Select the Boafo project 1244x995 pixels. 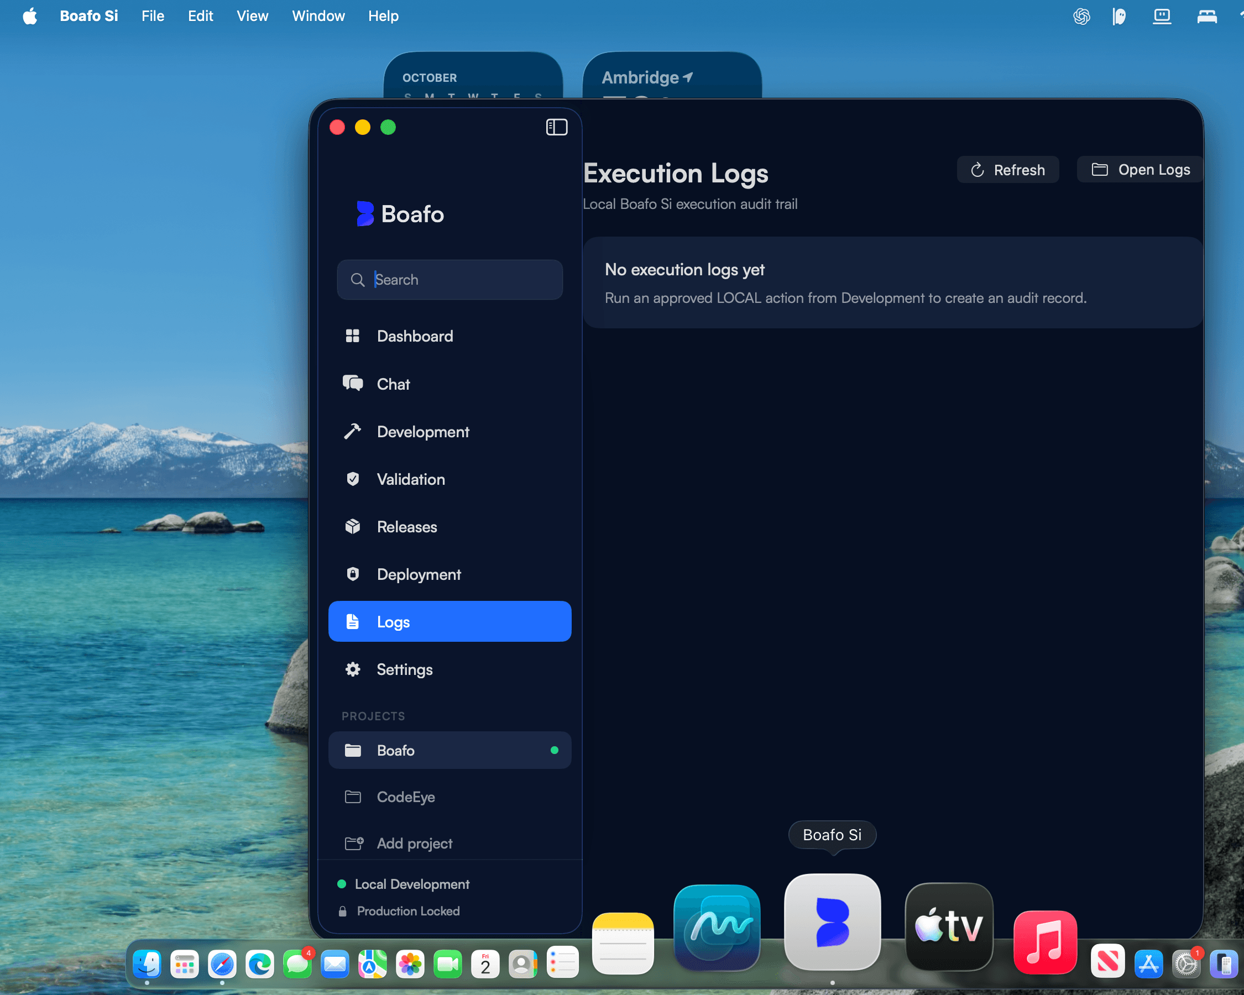[x=449, y=751]
